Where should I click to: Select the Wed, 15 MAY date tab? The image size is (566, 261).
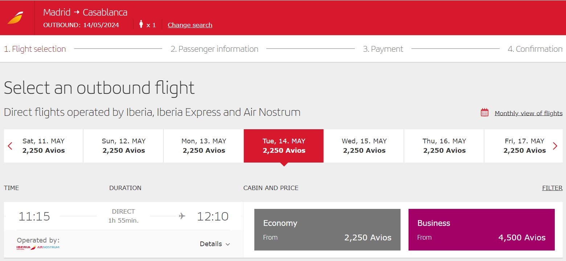pos(364,146)
